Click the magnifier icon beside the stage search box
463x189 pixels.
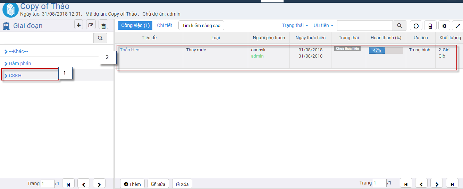100,38
